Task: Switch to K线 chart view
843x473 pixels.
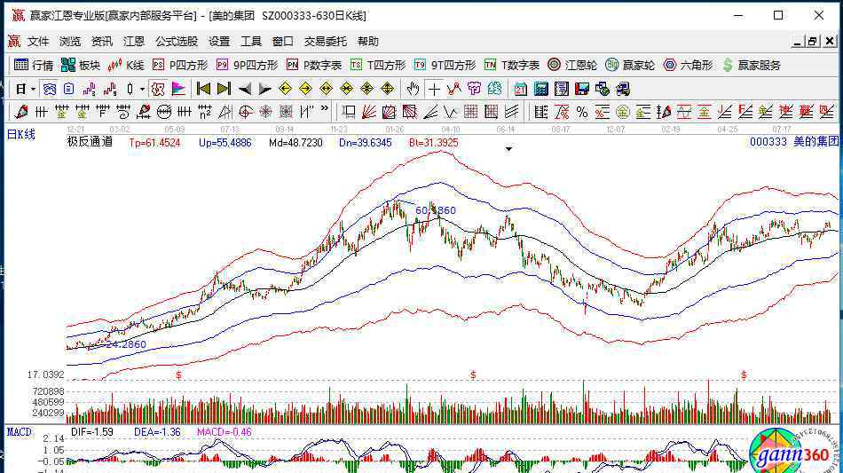Action: point(126,65)
